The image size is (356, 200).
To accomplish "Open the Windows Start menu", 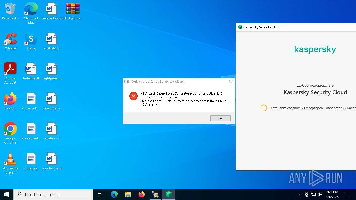I will [x=7, y=194].
